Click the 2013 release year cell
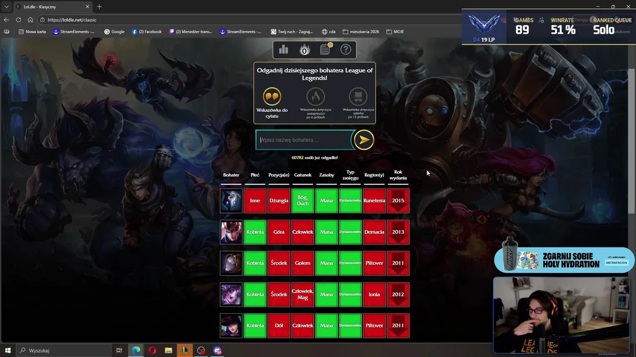Image resolution: width=636 pixels, height=357 pixels. coord(398,232)
